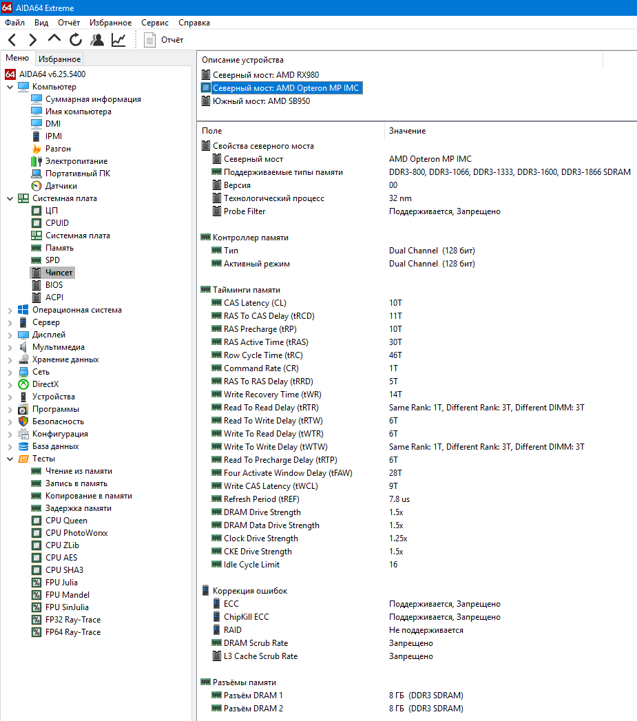The image size is (637, 721).
Task: Click the Forward navigation arrow
Action: coord(32,40)
